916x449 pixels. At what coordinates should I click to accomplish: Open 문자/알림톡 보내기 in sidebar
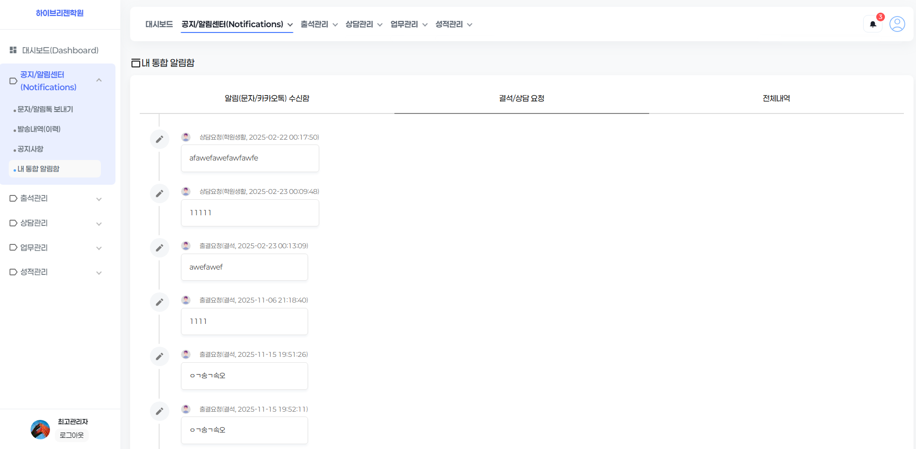pos(45,110)
